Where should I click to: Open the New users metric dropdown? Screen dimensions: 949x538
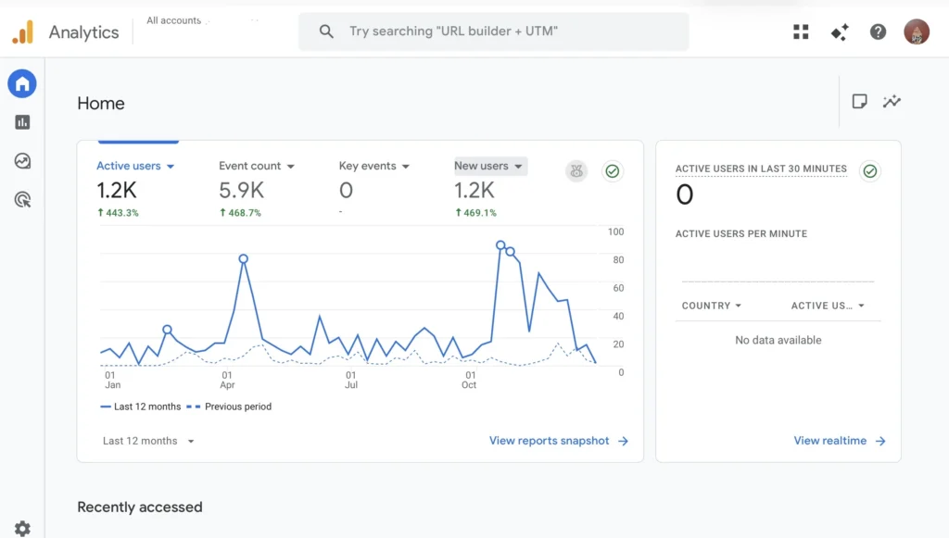coord(489,166)
